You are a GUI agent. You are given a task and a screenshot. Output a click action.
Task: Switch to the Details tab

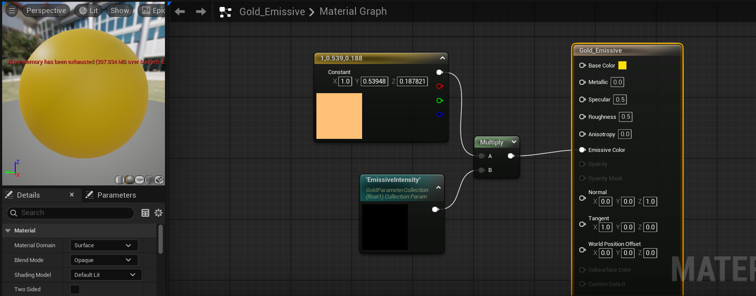coord(28,195)
